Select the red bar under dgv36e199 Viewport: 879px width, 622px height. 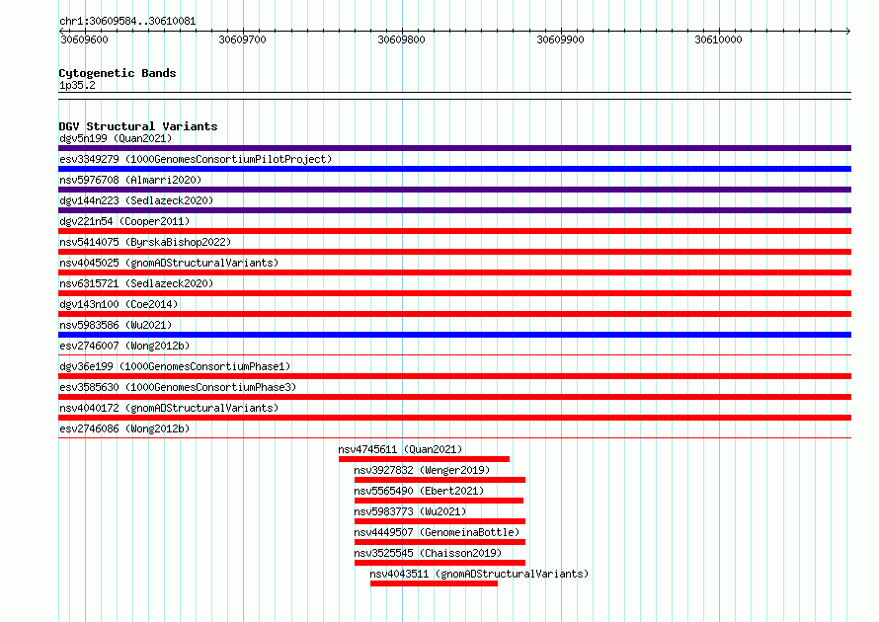coord(454,376)
